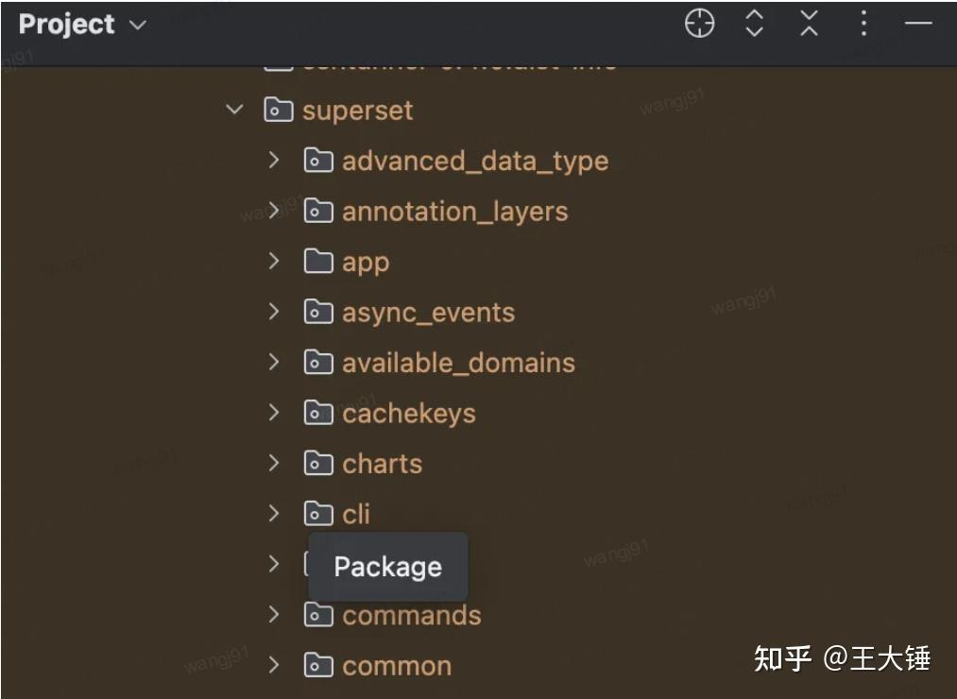The width and height of the screenshot is (957, 699).
Task: Click the package icon next to commands
Action: pyautogui.click(x=317, y=614)
